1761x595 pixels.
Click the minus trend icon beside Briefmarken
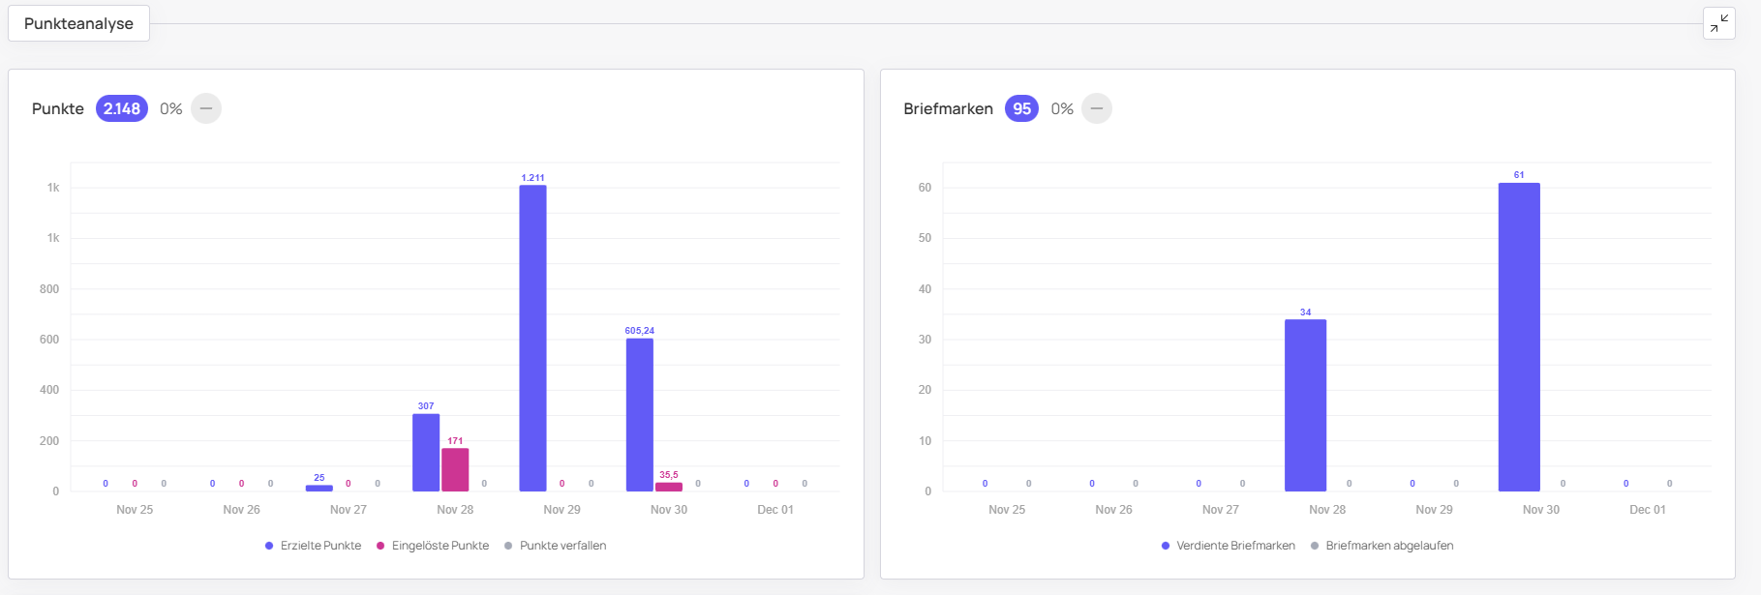pos(1096,108)
